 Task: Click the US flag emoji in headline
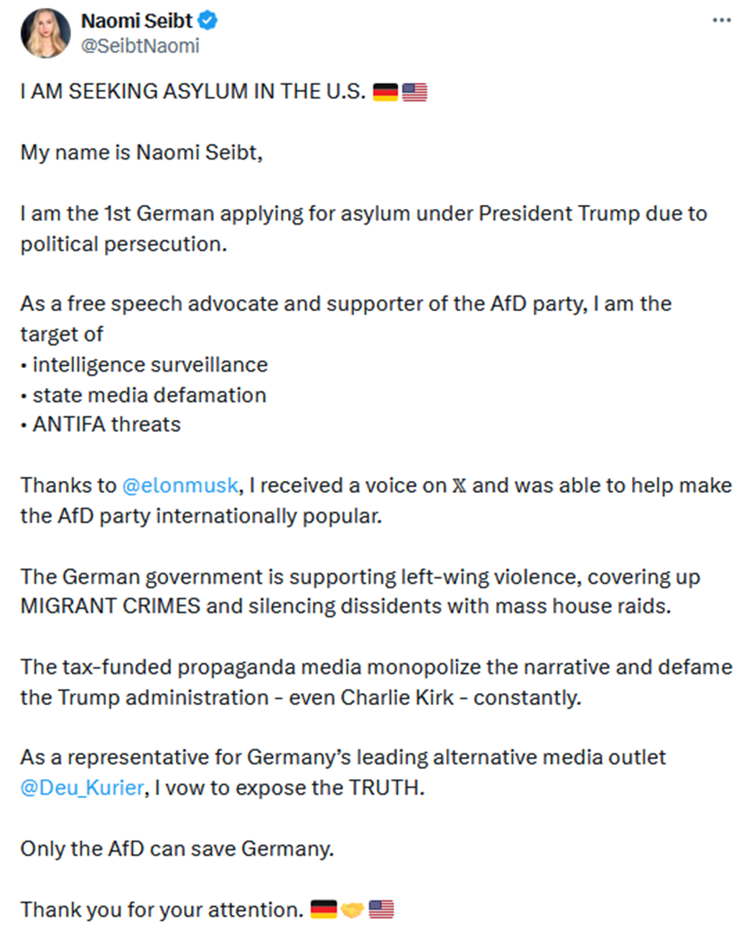coord(414,92)
